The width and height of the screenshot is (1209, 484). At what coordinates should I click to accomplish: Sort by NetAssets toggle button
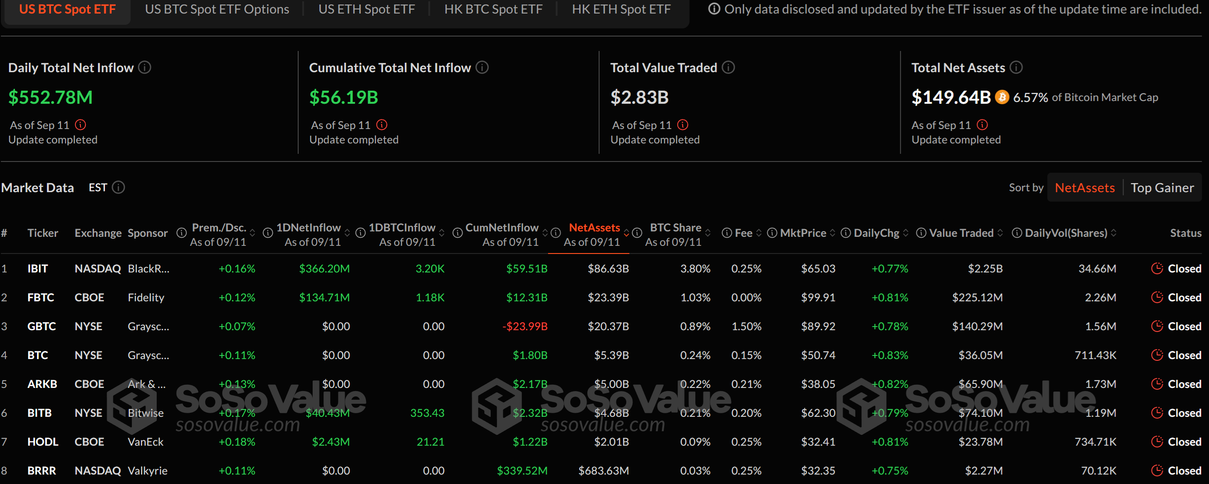pyautogui.click(x=1085, y=187)
